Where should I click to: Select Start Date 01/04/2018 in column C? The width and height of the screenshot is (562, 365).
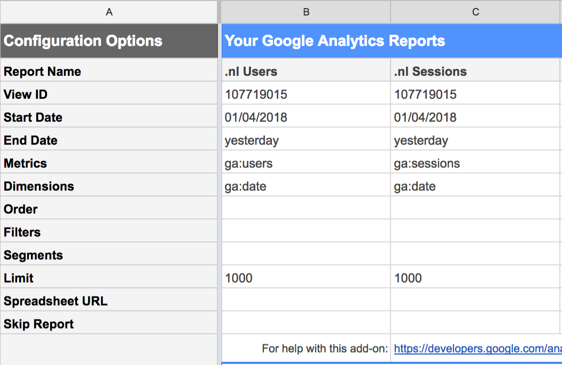(475, 116)
